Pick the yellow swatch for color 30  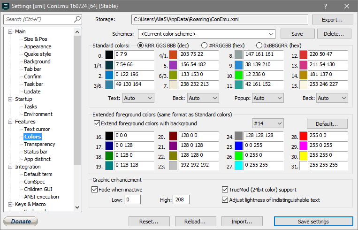(x=304, y=155)
